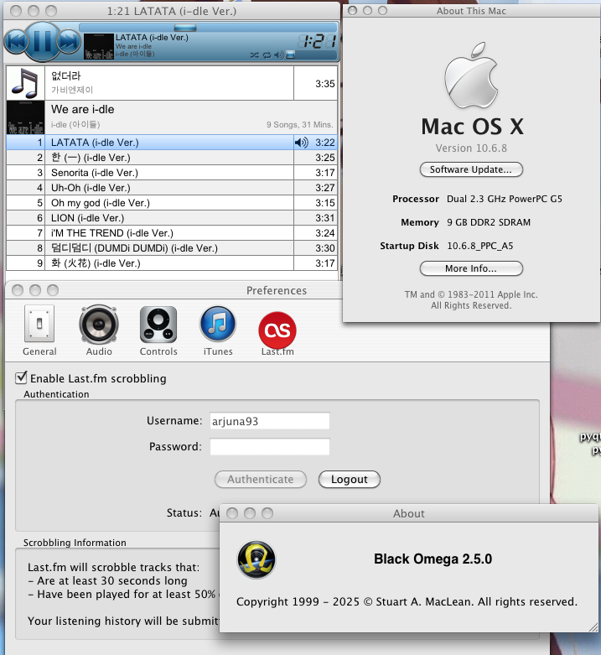Zoom the player window with green button
Viewport: 601px width, 655px height.
tap(51, 10)
